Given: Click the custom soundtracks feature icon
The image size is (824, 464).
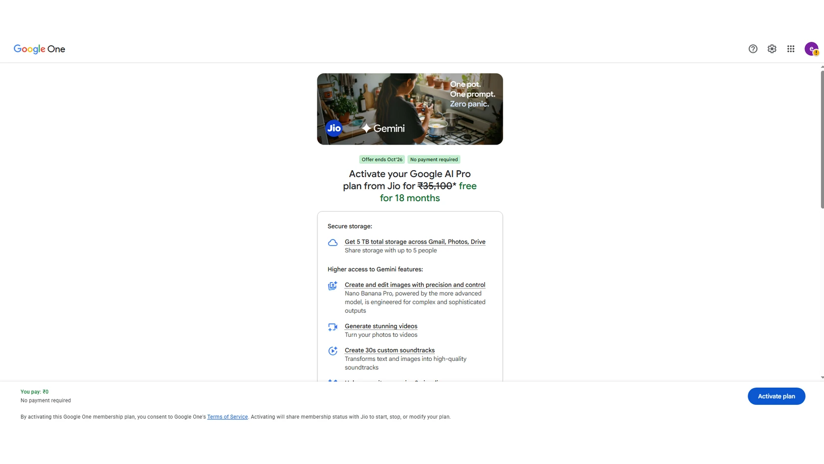Looking at the screenshot, I should (x=333, y=351).
